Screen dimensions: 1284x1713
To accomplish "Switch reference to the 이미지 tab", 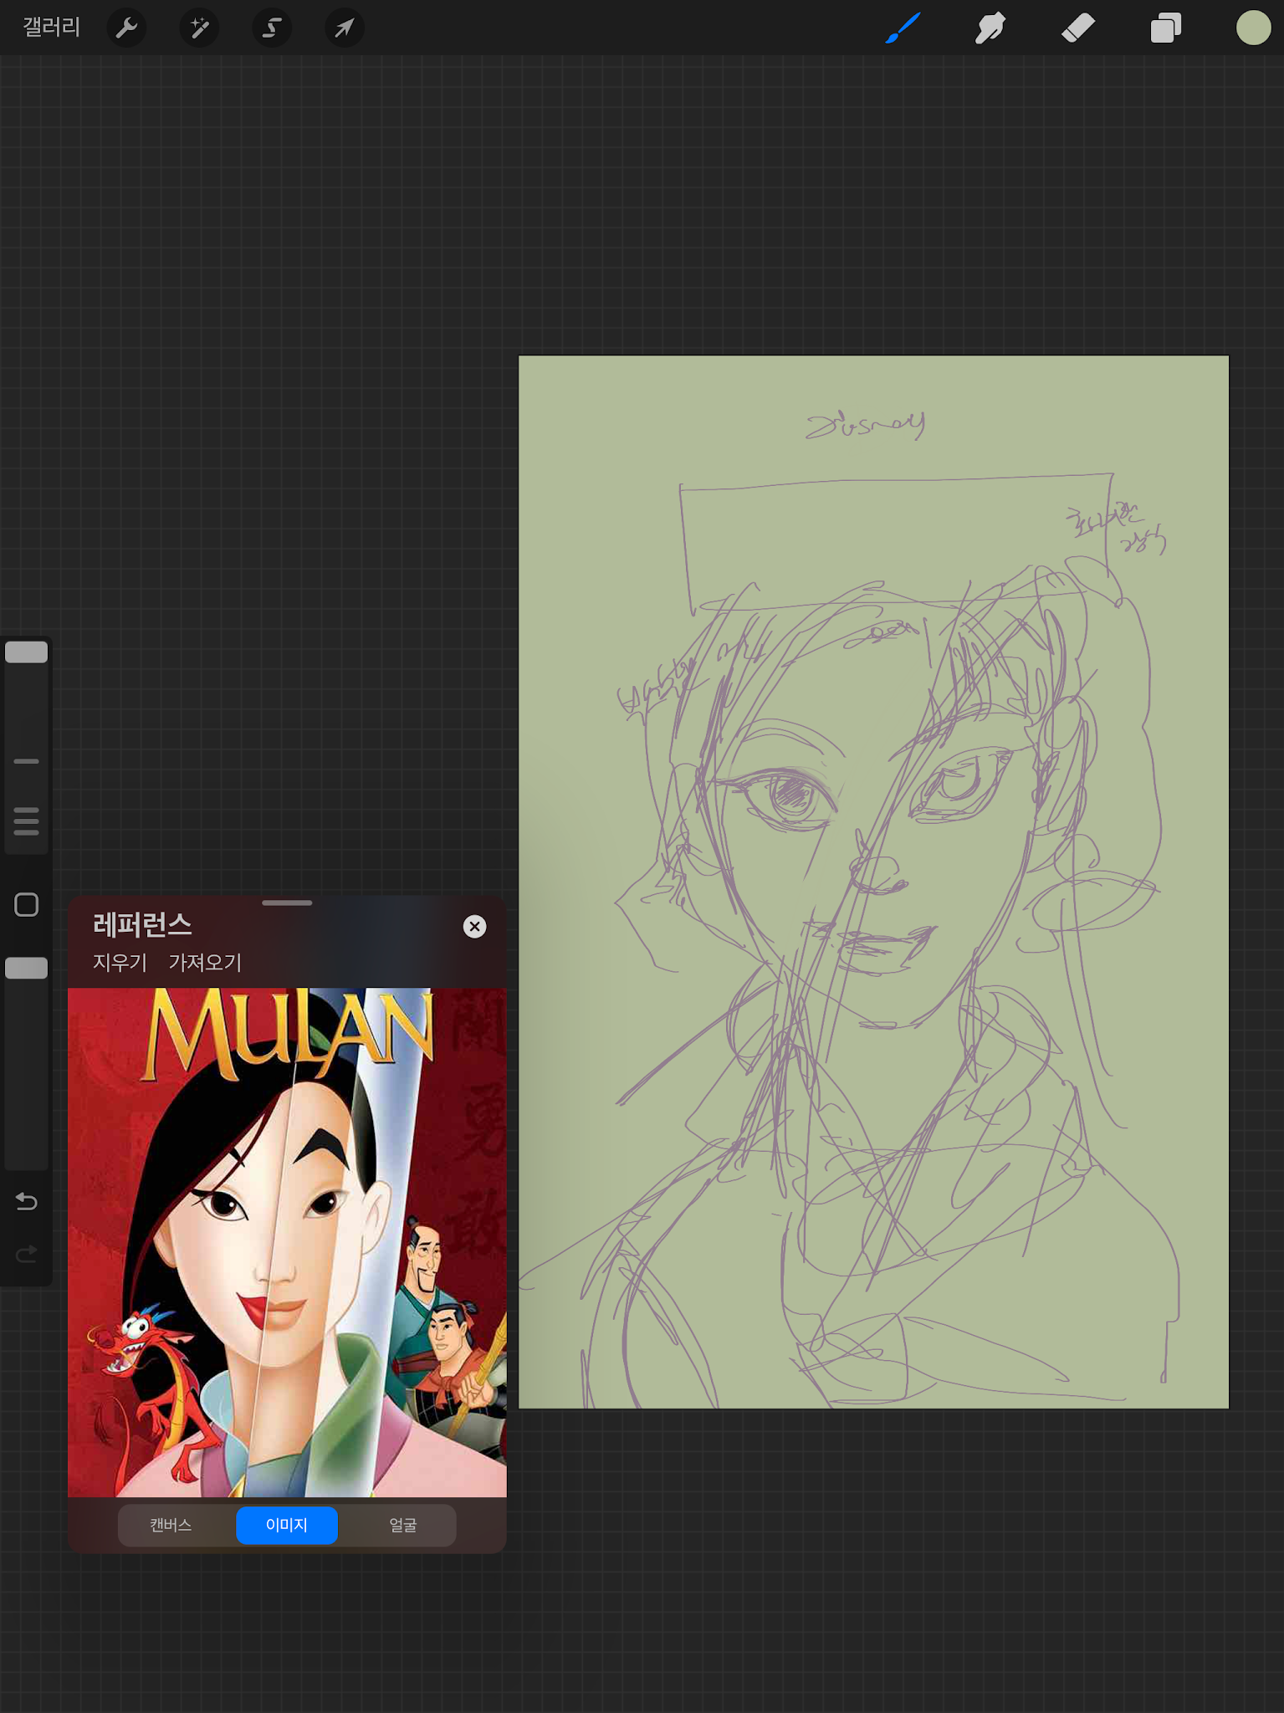I will [287, 1525].
